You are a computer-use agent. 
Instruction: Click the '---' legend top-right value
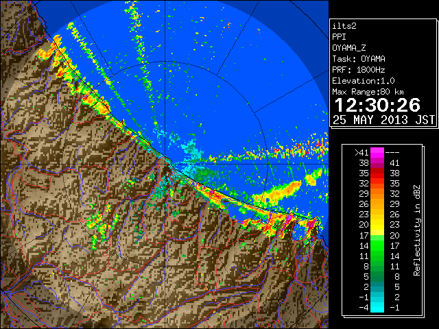tap(392, 152)
